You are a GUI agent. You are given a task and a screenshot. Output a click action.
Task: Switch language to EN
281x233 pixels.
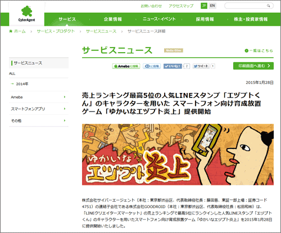tap(212, 6)
